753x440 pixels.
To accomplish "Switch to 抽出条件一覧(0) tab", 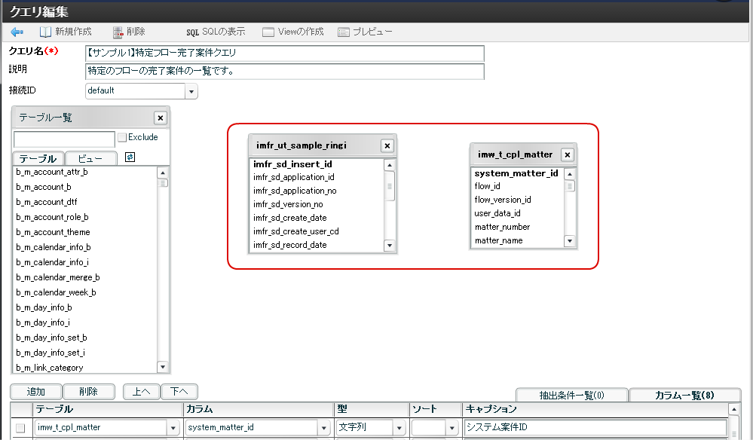I will click(x=571, y=396).
